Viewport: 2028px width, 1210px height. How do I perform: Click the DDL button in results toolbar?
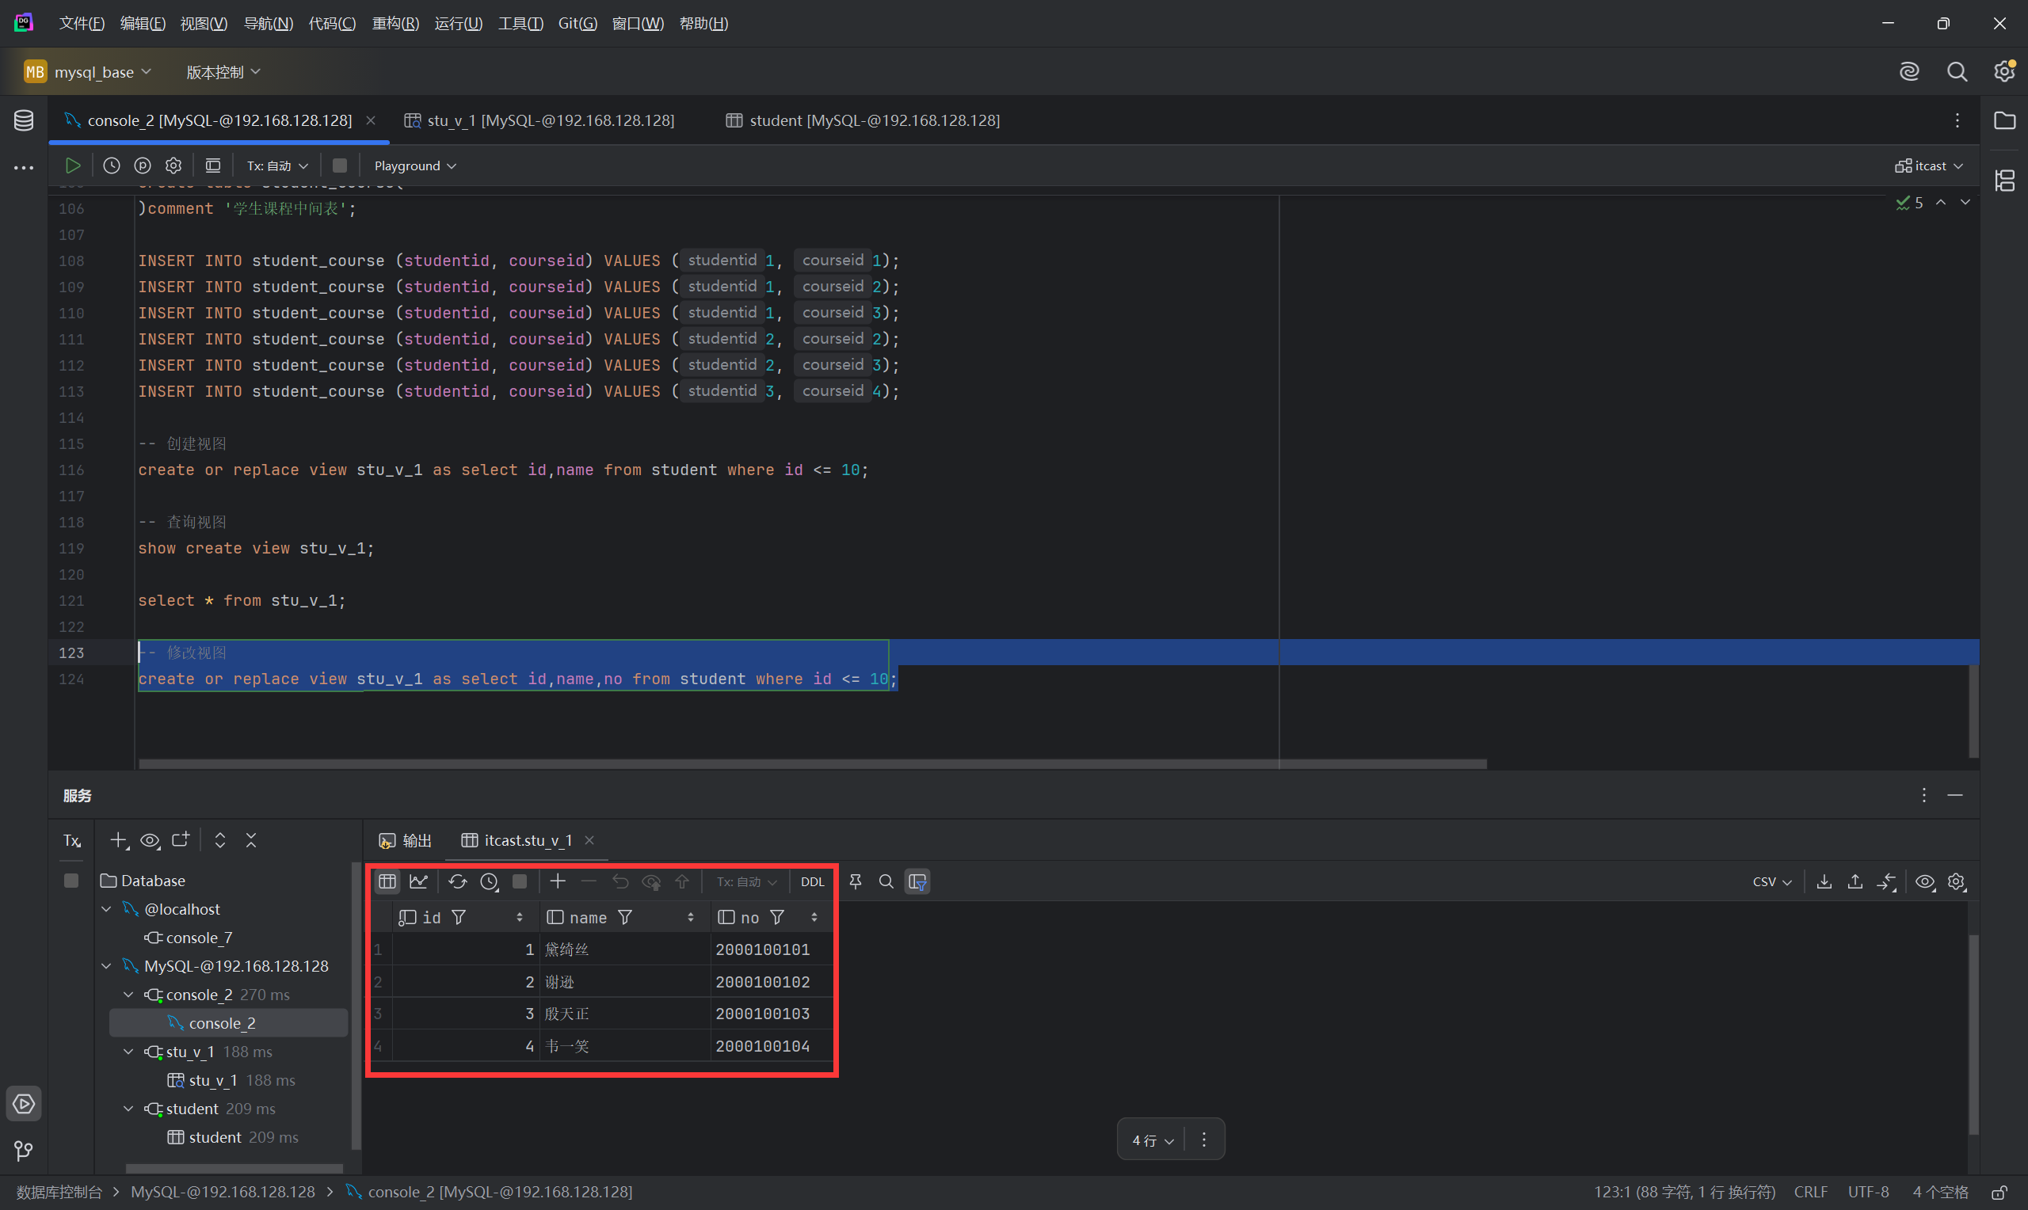(812, 881)
